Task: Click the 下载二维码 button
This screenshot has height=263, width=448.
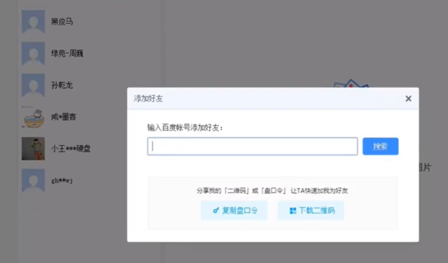Action: point(311,211)
